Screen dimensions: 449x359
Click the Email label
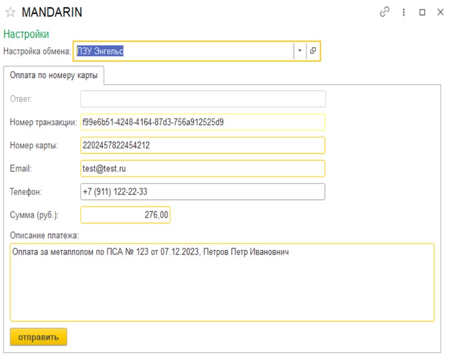click(x=21, y=169)
